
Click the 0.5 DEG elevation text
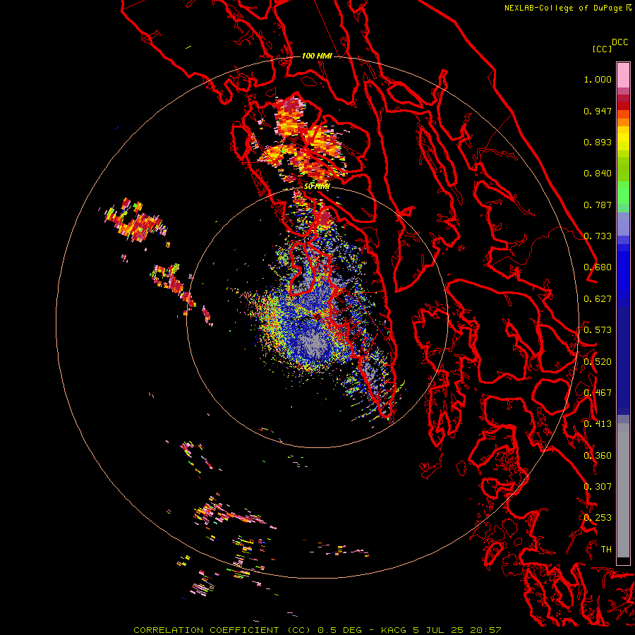tap(339, 630)
